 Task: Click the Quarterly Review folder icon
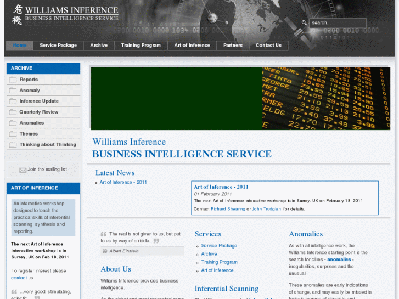[x=13, y=112]
